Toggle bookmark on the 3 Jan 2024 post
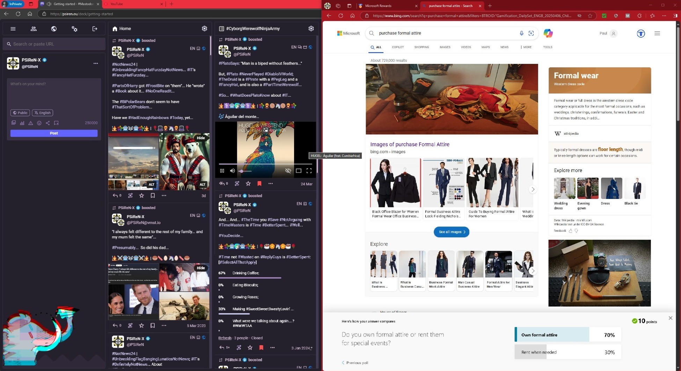Viewport: 681px width, 371px height. [x=261, y=348]
